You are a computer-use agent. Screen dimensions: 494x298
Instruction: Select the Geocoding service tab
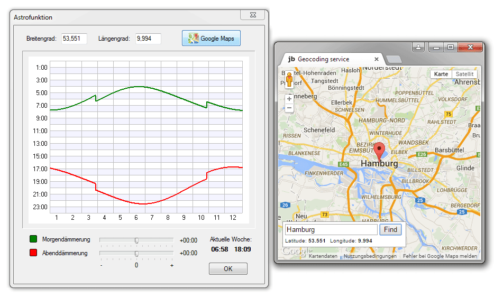pos(331,59)
